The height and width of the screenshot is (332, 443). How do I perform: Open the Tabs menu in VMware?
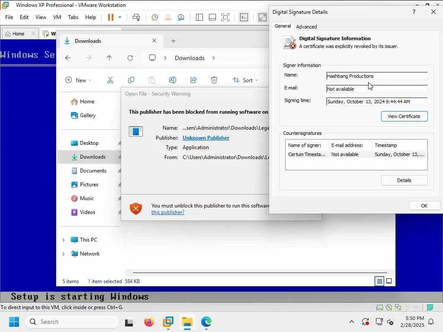[x=73, y=17]
